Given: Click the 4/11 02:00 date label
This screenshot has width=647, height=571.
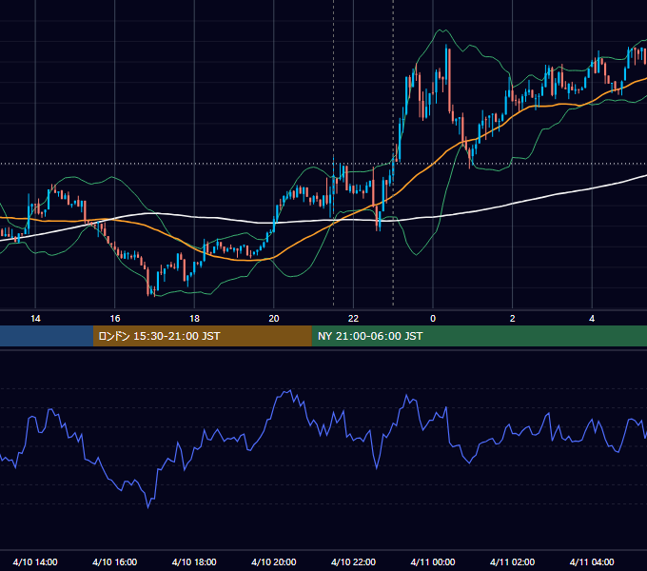Looking at the screenshot, I should tap(512, 561).
